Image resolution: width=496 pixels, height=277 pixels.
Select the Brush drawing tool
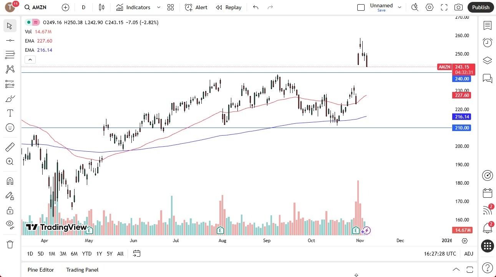[10, 98]
